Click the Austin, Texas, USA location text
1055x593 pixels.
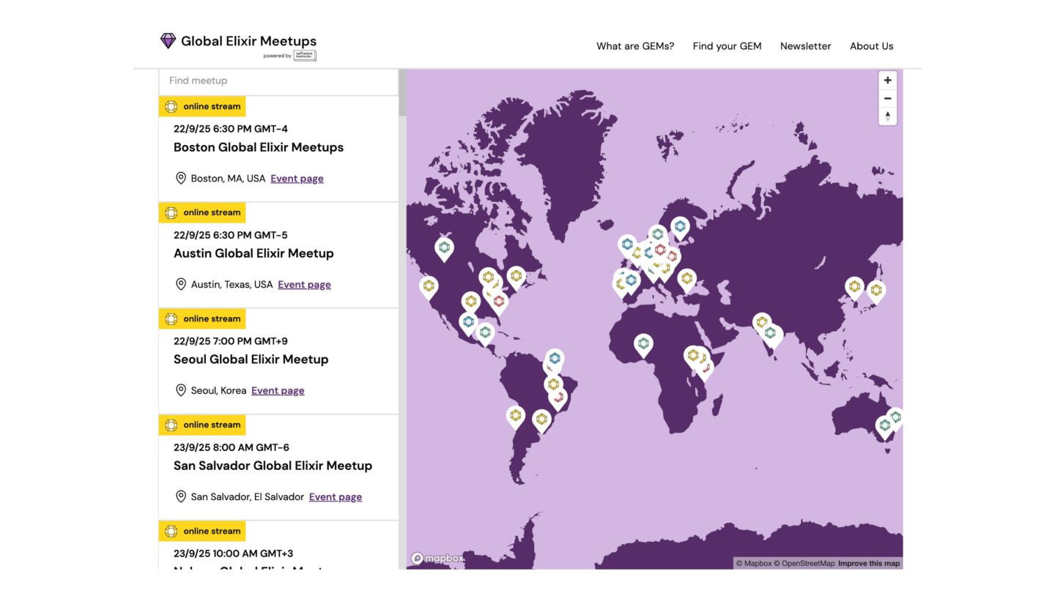(x=232, y=285)
